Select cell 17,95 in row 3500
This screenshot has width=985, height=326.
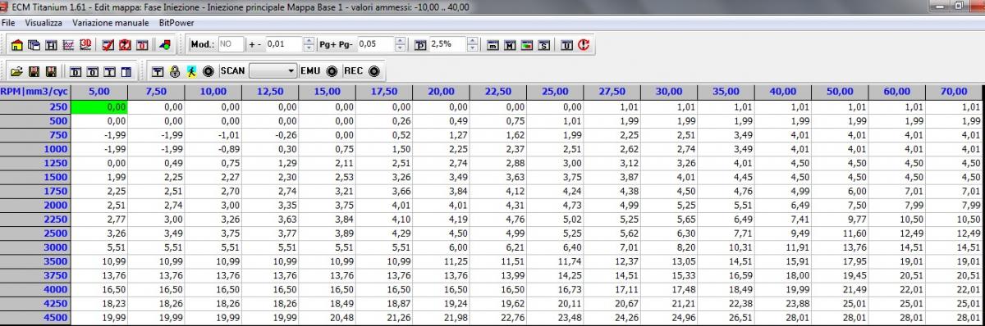coord(840,260)
